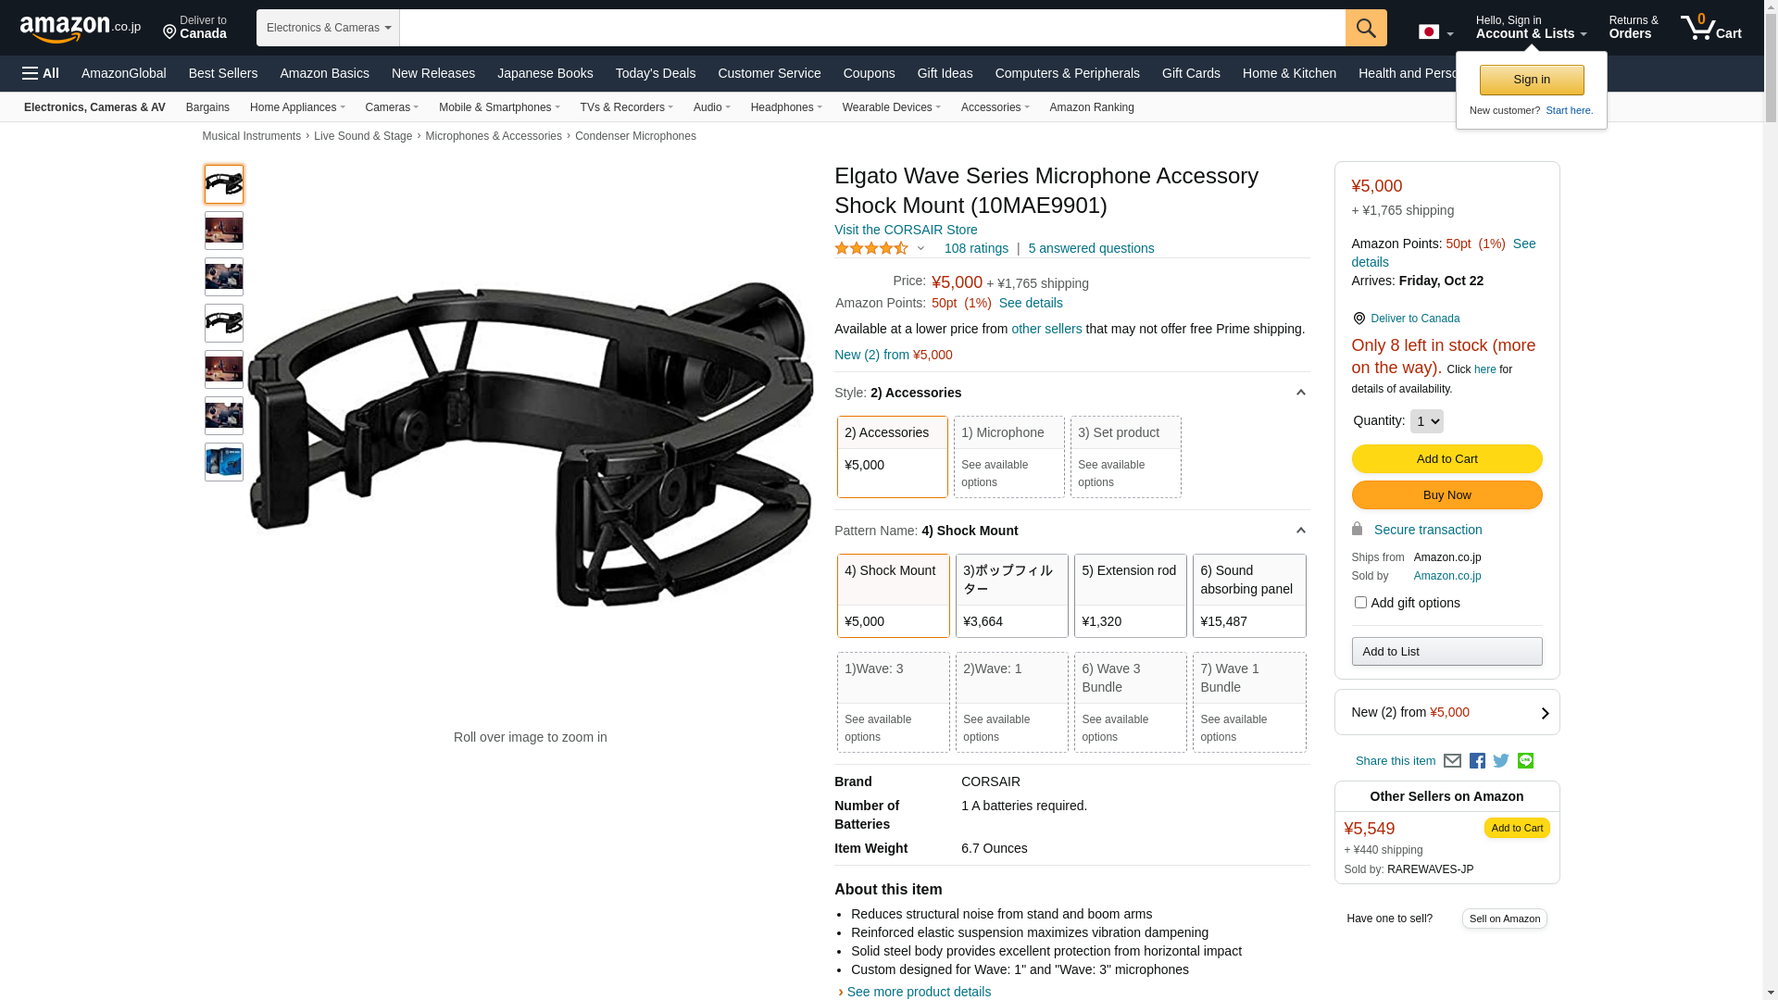Viewport: 1778px width, 1000px height.
Task: Share this item on Twitter
Action: click(1501, 761)
